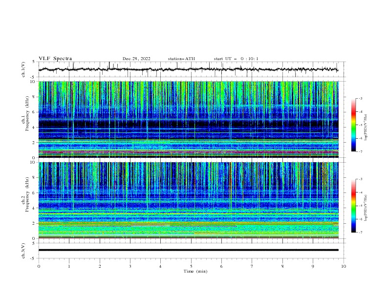Click the "VLF Spectra" title text
This screenshot has width=387, height=299.
[x=55, y=59]
